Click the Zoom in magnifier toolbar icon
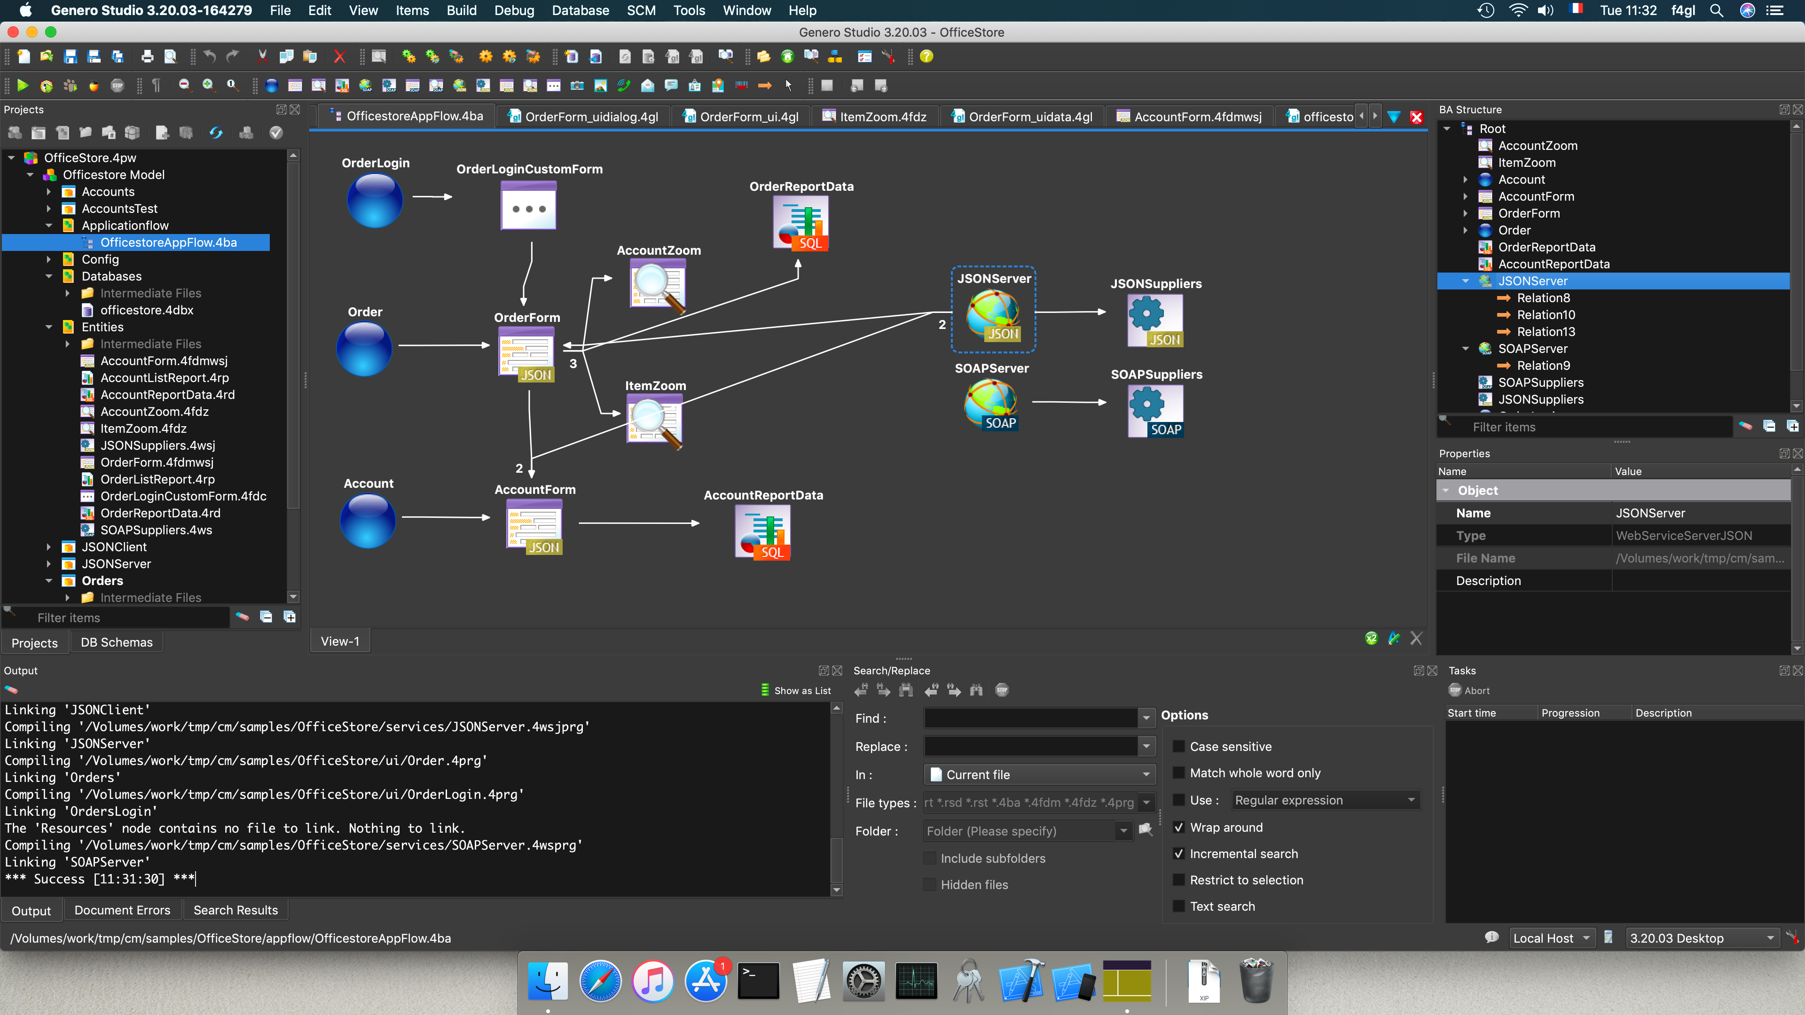The width and height of the screenshot is (1805, 1015). [x=208, y=86]
